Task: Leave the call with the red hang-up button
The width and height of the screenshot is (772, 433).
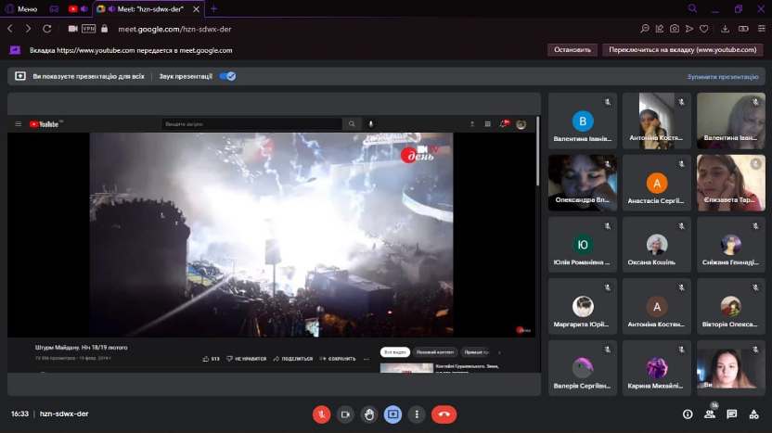Action: tap(444, 414)
